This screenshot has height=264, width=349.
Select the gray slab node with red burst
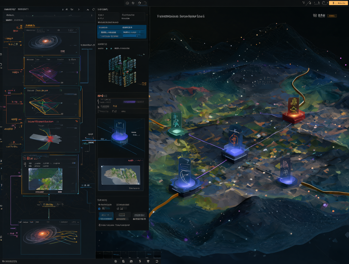click(52, 136)
